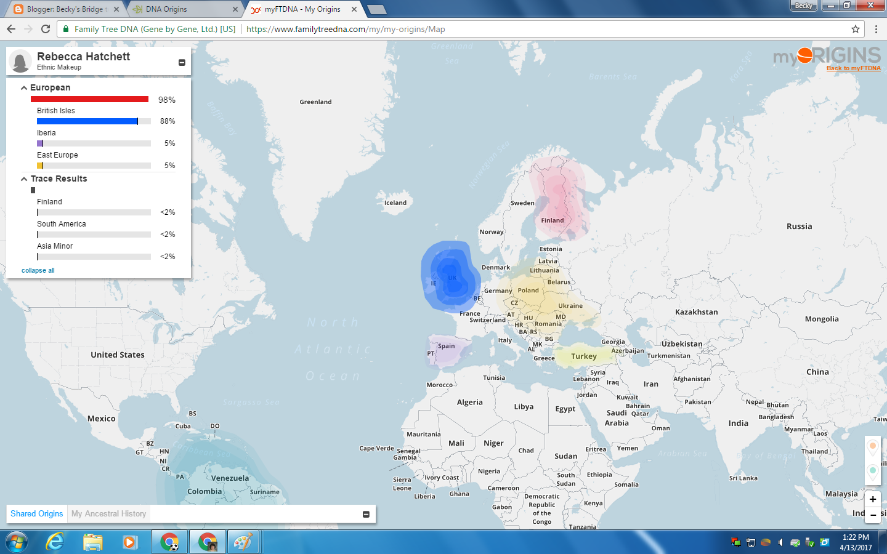Screen dimensions: 887x554
Task: Click the green secure padlock icon
Action: pyautogui.click(x=66, y=29)
